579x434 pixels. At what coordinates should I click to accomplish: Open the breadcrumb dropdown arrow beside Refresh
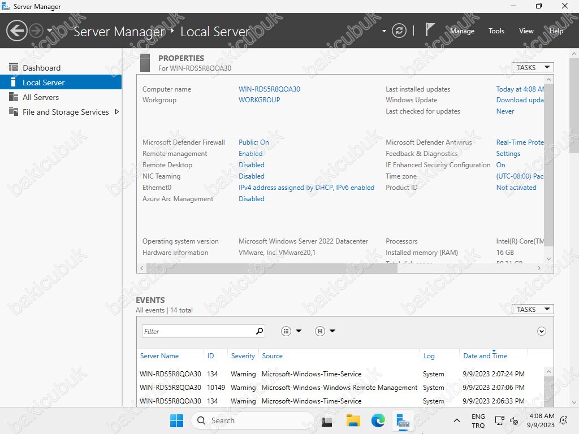pos(384,31)
